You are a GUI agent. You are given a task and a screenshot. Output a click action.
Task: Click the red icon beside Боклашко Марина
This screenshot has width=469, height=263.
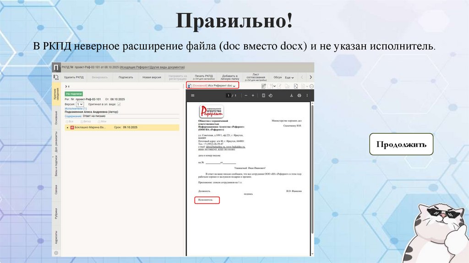click(72, 127)
